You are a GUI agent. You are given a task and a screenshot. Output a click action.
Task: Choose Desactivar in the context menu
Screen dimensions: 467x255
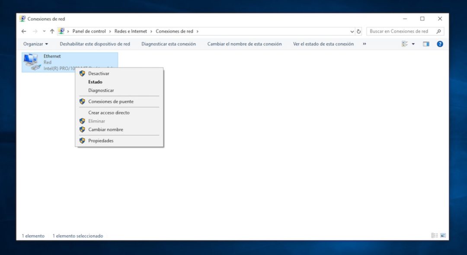pyautogui.click(x=98, y=73)
